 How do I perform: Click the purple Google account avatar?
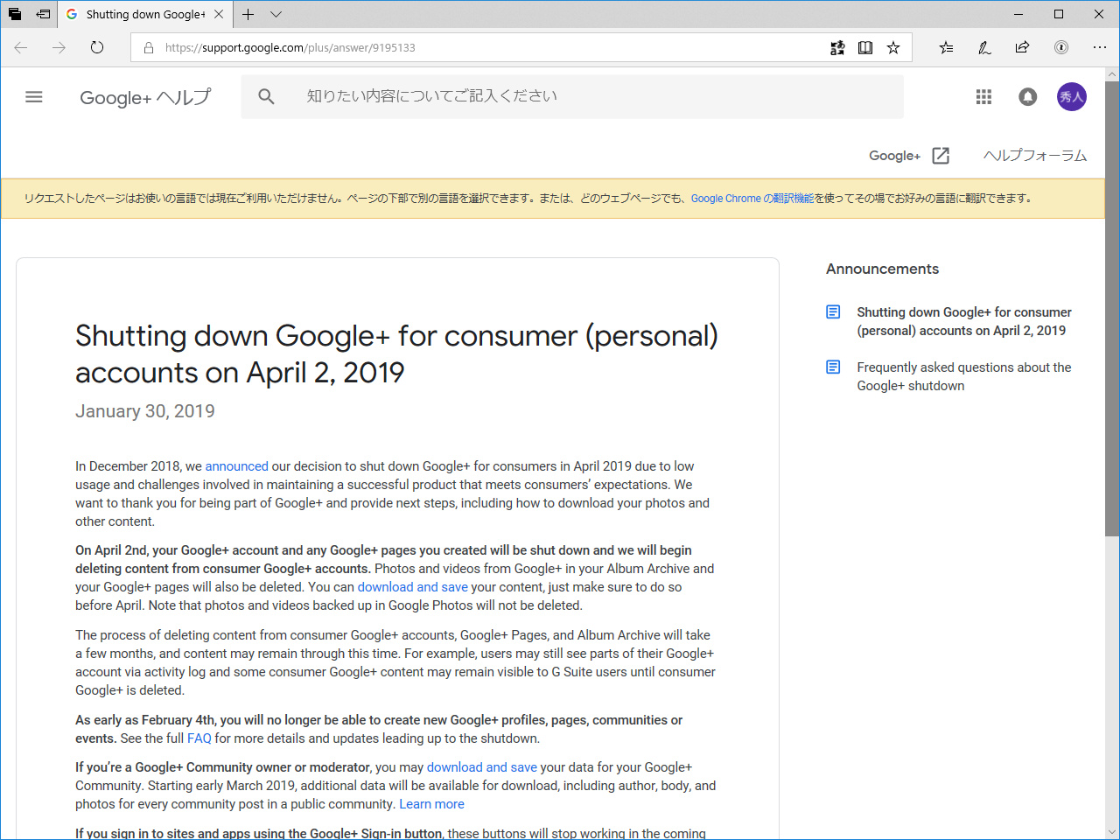1071,97
